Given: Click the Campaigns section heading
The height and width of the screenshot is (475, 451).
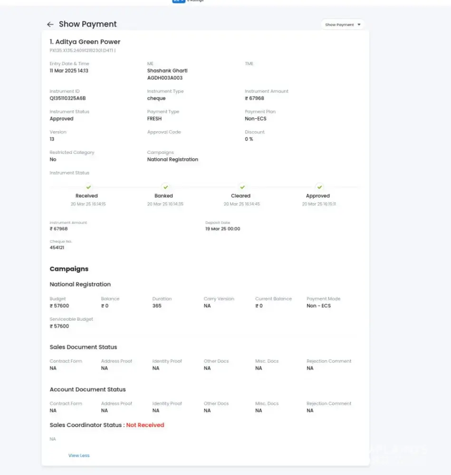Looking at the screenshot, I should point(69,269).
